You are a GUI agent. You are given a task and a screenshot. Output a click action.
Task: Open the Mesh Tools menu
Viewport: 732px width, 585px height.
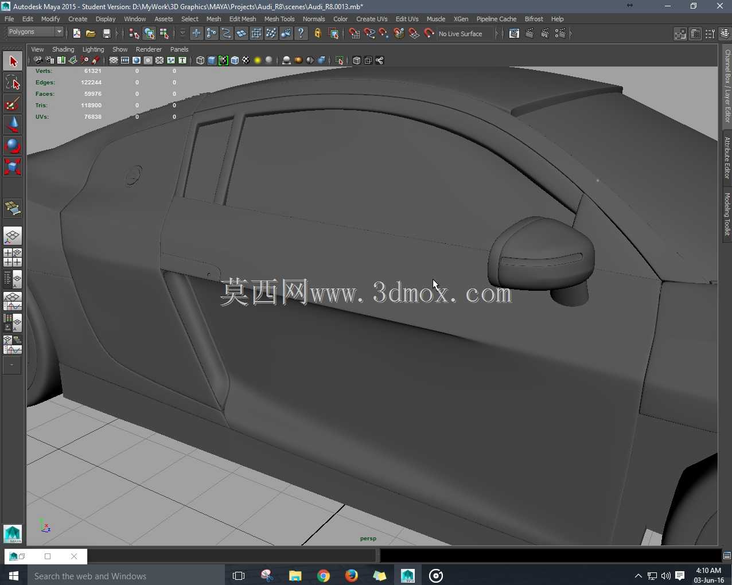click(279, 19)
